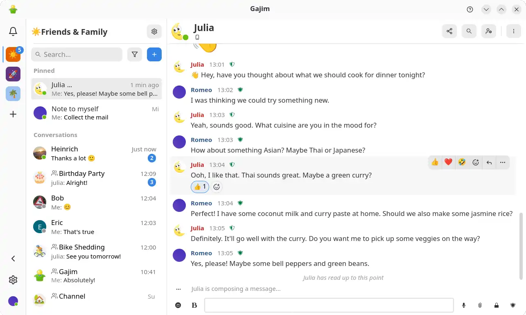
Task: Open the chat list filter dropdown
Action: 134,54
